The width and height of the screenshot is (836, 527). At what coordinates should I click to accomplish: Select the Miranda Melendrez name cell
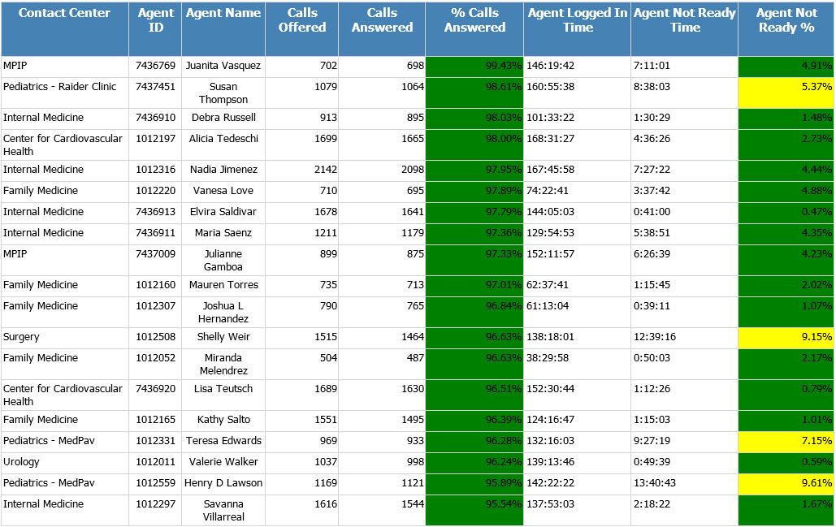pyautogui.click(x=223, y=364)
